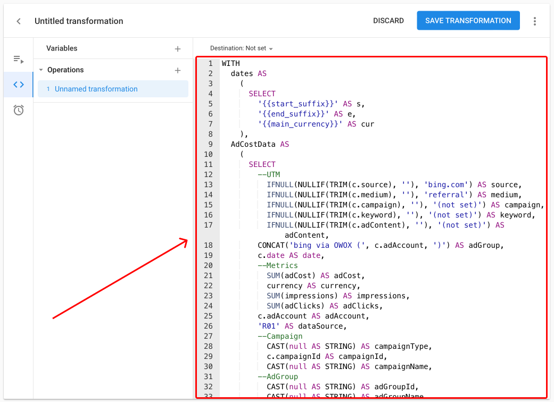Screen dimensions: 554x402
Task: Click the adGroupId cast line
Action: [343, 387]
